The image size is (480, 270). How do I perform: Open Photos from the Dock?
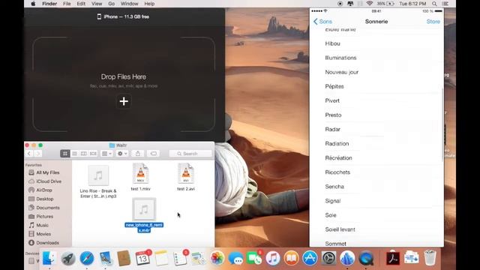217,258
